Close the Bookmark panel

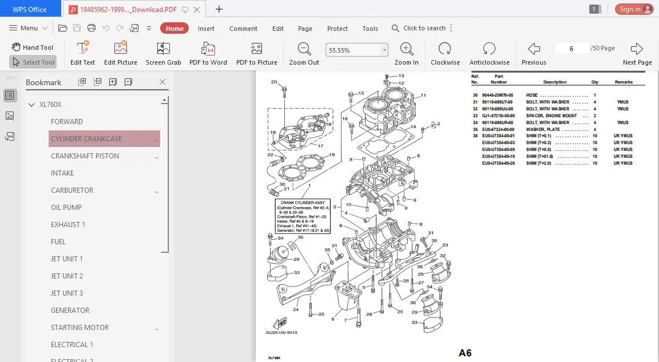point(162,82)
